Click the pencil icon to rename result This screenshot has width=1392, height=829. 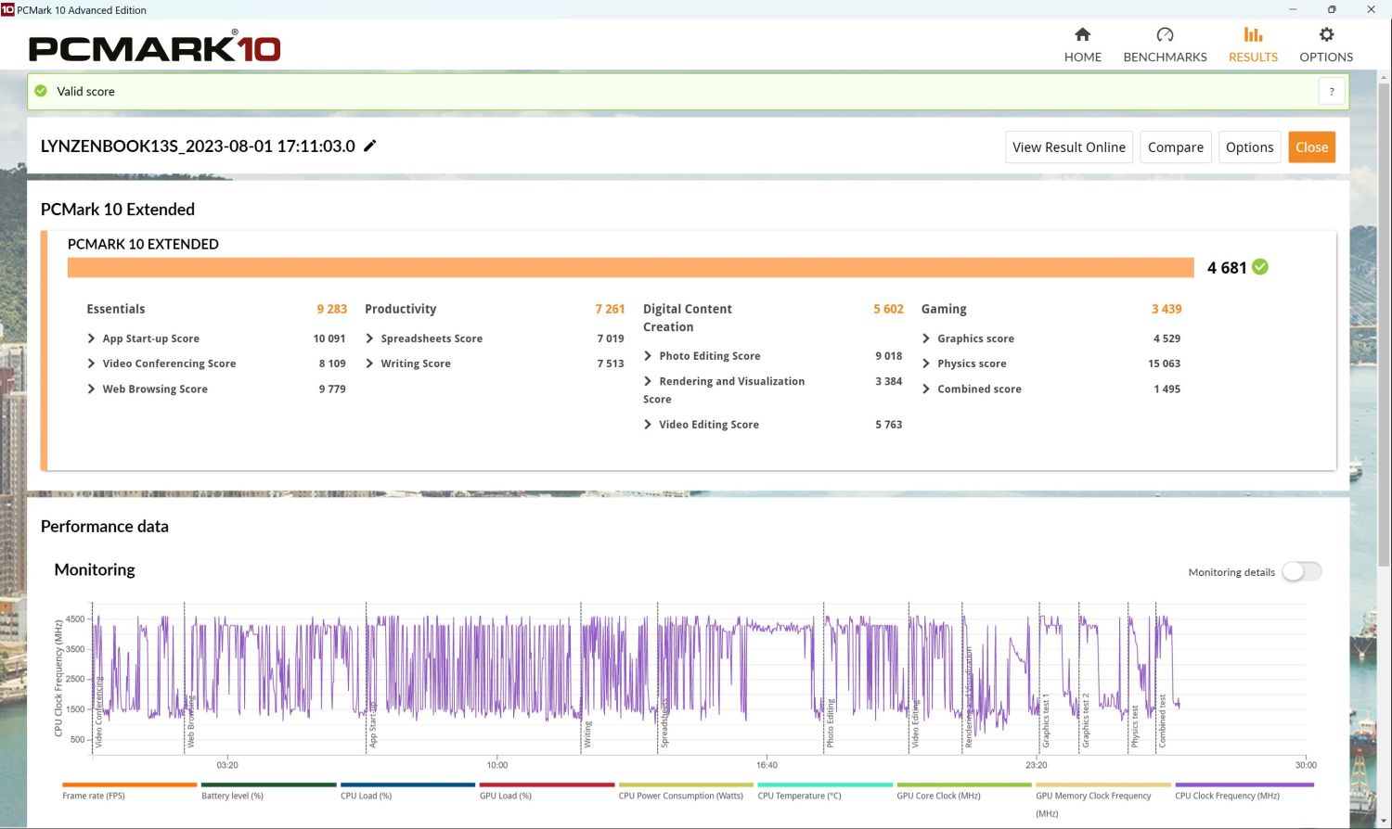pos(369,146)
